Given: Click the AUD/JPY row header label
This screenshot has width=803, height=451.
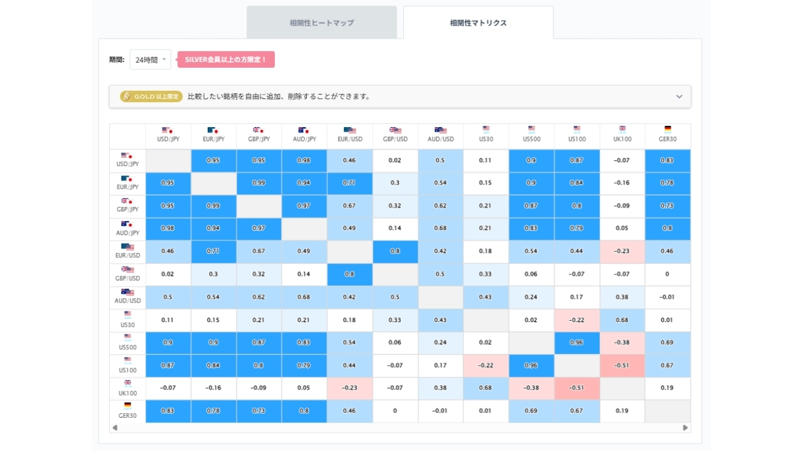Looking at the screenshot, I should tap(127, 232).
